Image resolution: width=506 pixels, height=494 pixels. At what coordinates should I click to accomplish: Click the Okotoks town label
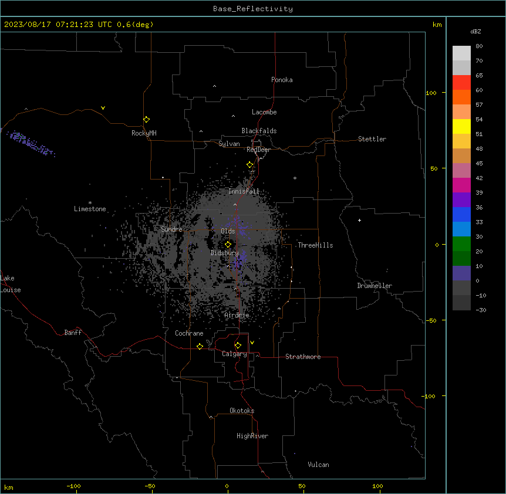click(x=242, y=411)
